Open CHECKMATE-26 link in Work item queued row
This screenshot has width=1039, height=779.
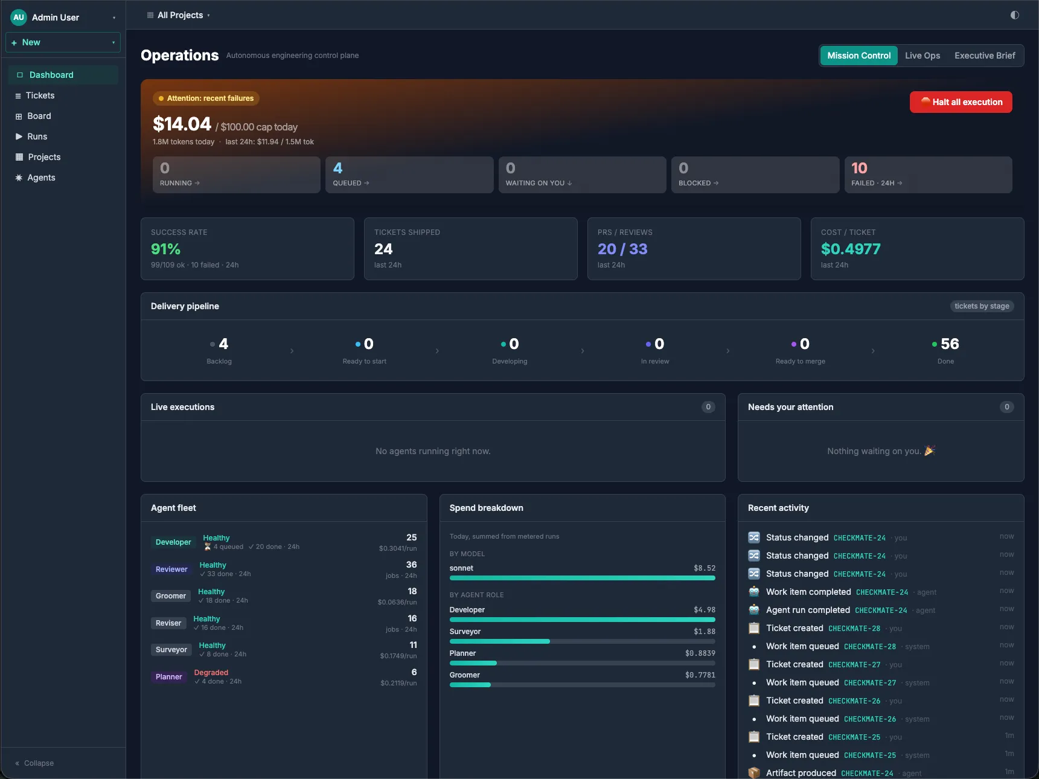870,719
